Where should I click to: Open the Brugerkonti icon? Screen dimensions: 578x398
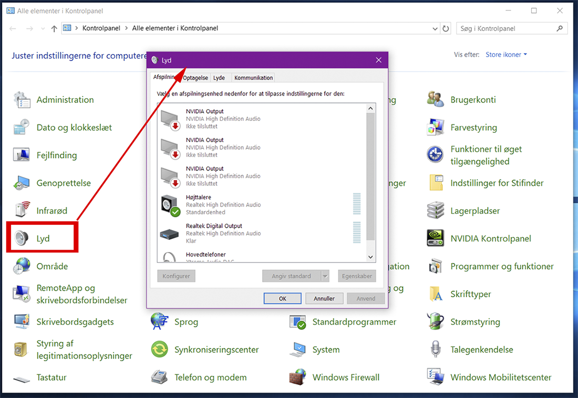[x=436, y=100]
